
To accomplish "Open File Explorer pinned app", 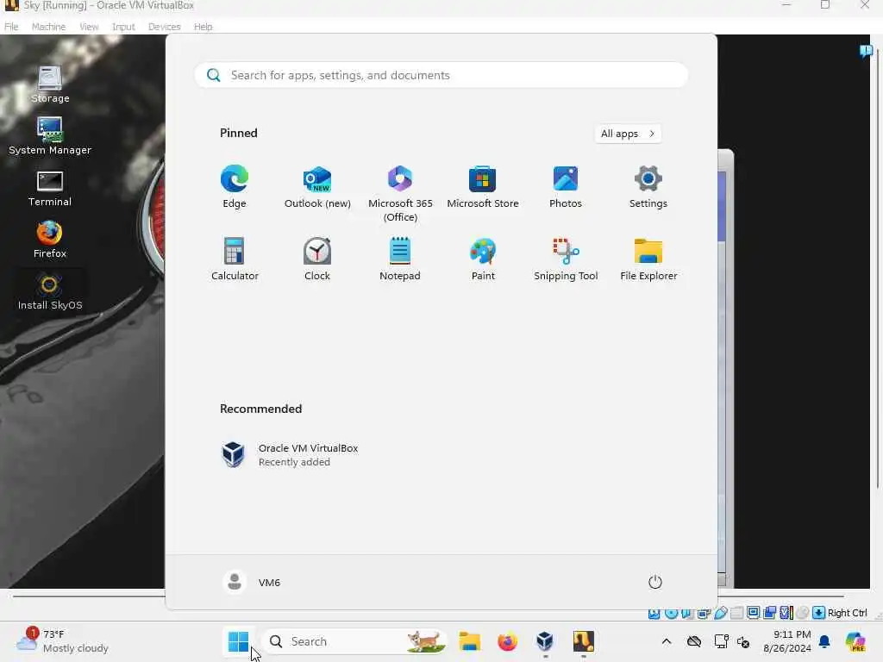I will click(x=648, y=259).
